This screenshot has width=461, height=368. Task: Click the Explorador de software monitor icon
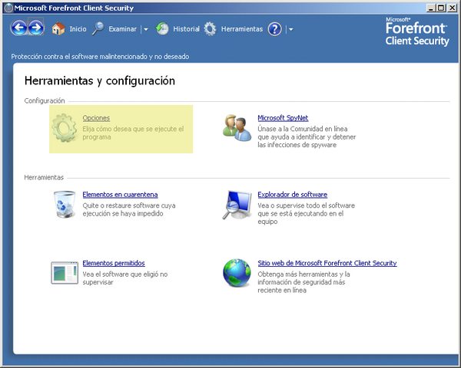237,205
